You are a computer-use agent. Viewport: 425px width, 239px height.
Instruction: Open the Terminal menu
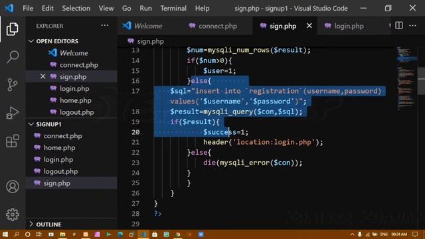[x=173, y=9]
